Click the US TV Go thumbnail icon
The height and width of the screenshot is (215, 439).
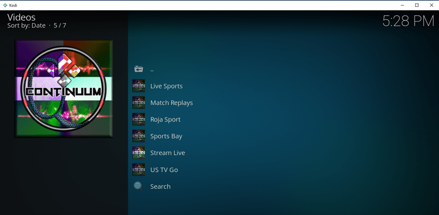(139, 170)
